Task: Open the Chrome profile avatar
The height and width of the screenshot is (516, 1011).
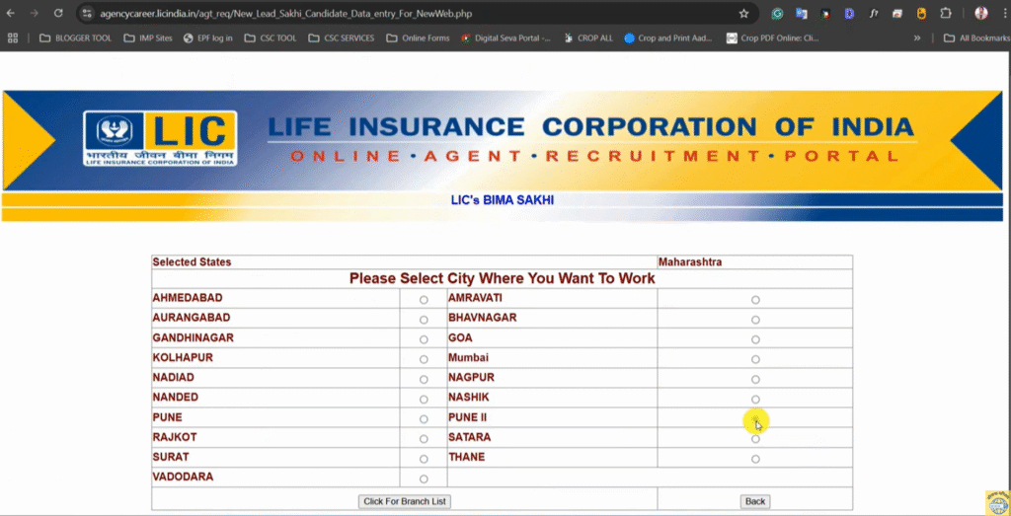Action: pyautogui.click(x=980, y=14)
